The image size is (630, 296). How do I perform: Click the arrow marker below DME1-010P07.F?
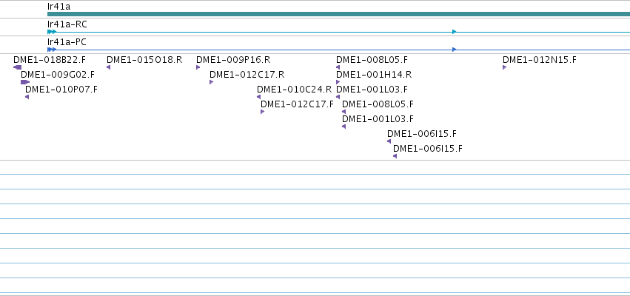click(27, 97)
